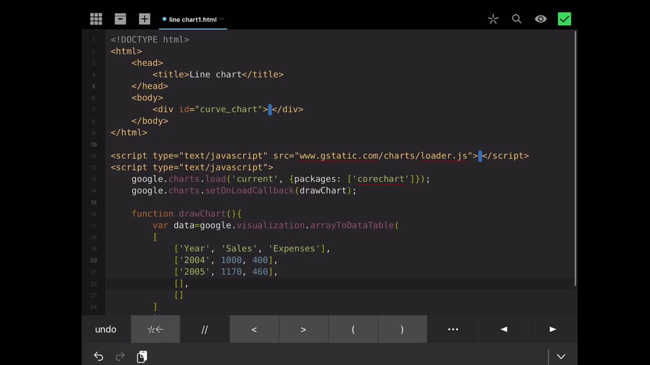This screenshot has width=650, height=365.
Task: Tap the asterisk-arrow tab key
Action: [155, 330]
